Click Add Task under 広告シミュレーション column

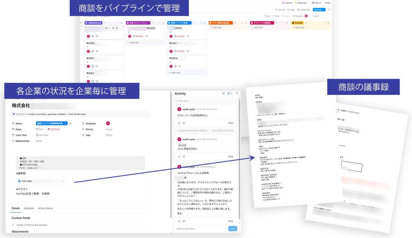coord(133,42)
